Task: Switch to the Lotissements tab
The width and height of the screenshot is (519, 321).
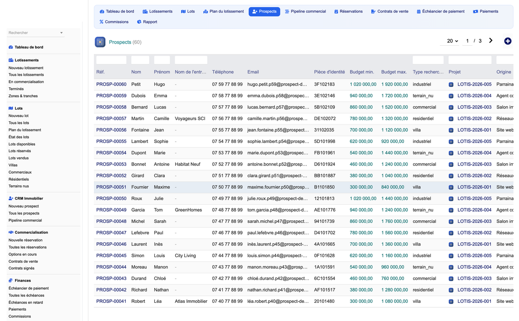Action: [x=157, y=12]
